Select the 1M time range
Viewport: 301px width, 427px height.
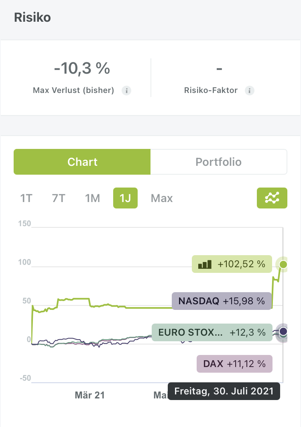(92, 198)
